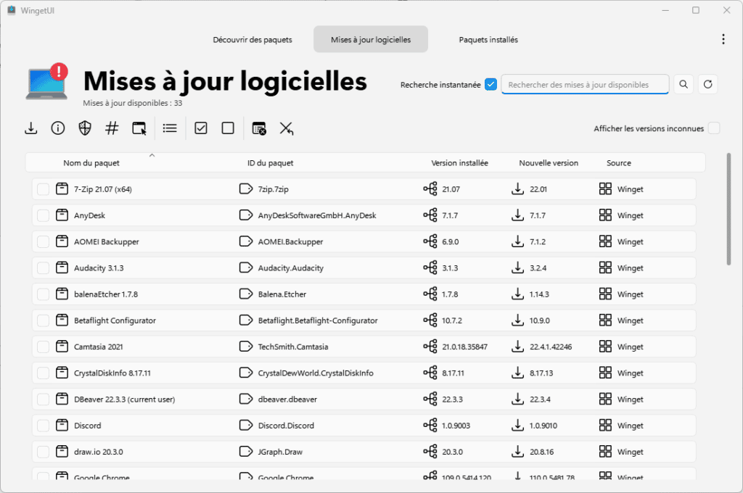Deselect all packages empty square icon
The width and height of the screenshot is (743, 493).
228,128
